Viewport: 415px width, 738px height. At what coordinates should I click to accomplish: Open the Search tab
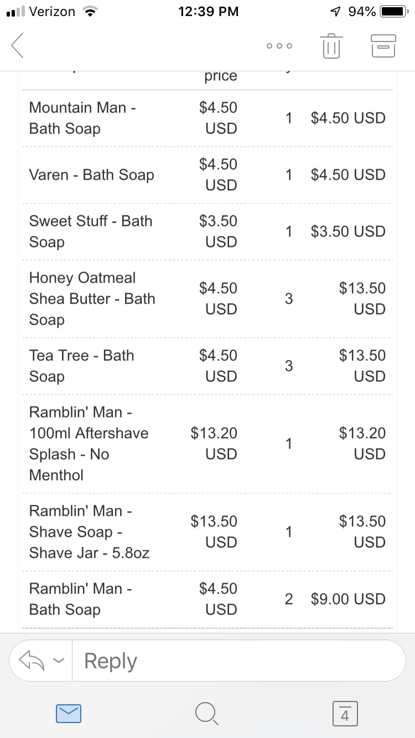[x=207, y=713]
